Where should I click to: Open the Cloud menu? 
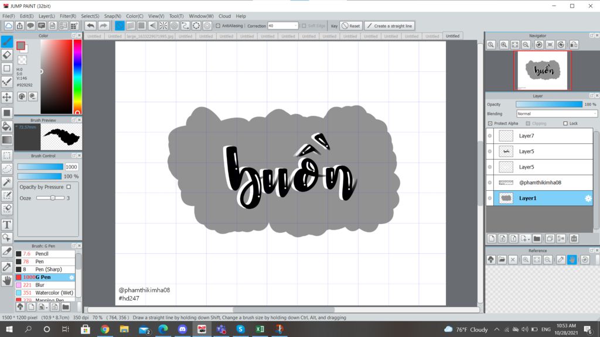tap(224, 16)
